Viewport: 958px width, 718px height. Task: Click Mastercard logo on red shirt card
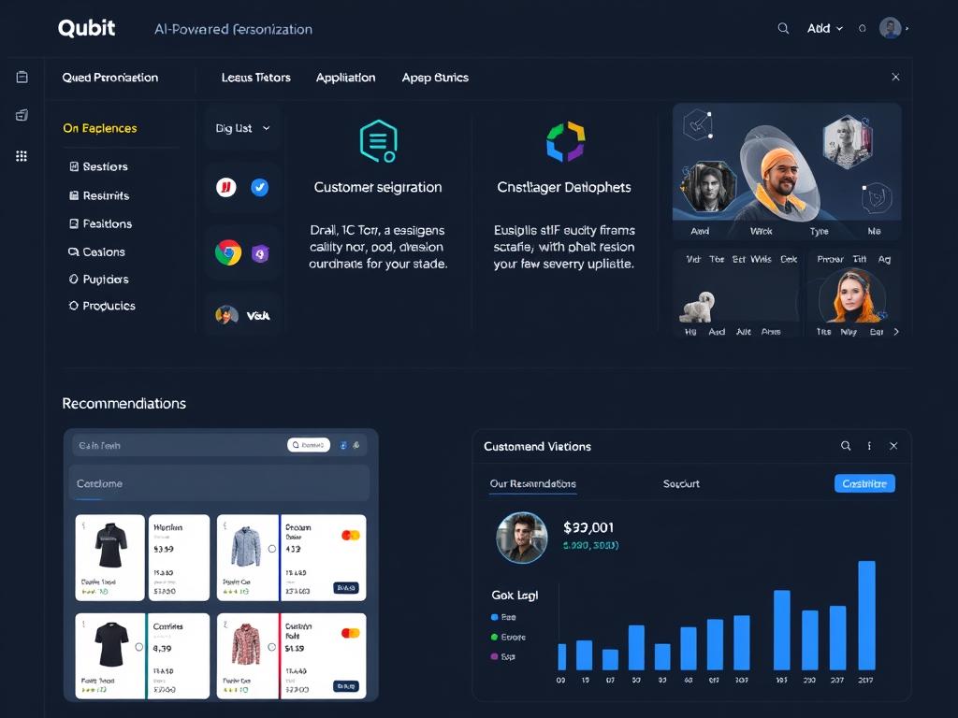[x=350, y=633]
